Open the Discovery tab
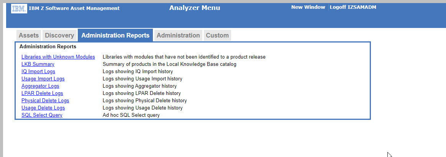The height and width of the screenshot is (157, 446). (x=59, y=35)
